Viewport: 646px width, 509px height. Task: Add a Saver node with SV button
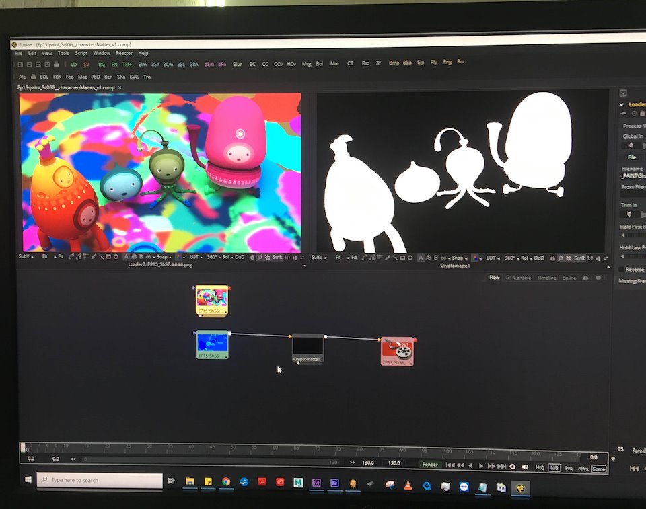pyautogui.click(x=86, y=65)
